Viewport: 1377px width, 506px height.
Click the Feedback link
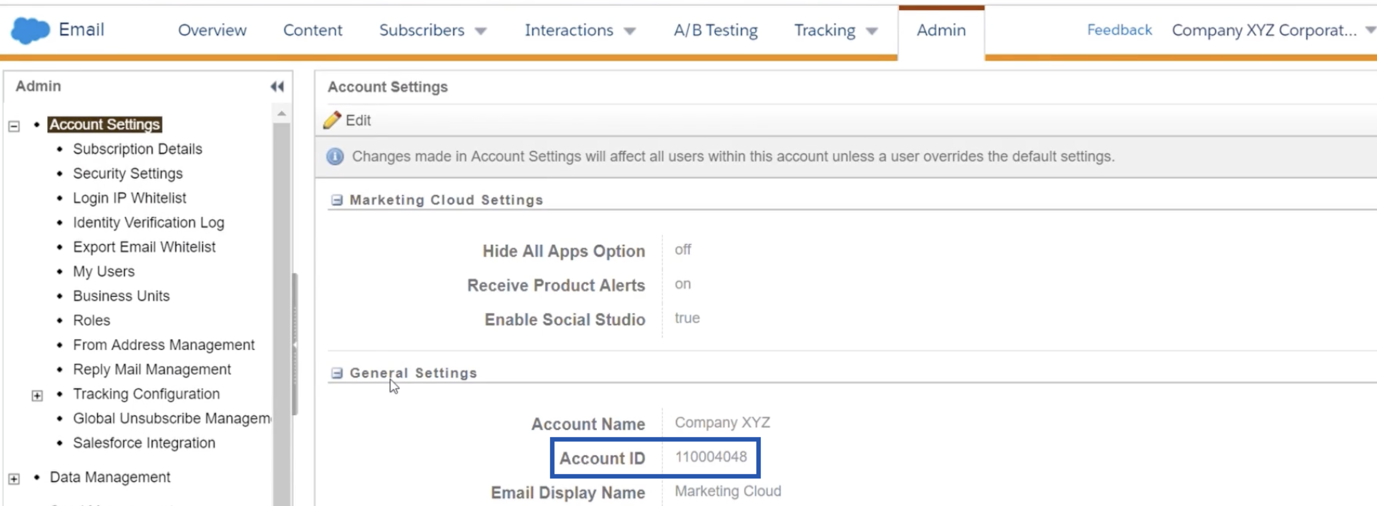[x=1119, y=30]
